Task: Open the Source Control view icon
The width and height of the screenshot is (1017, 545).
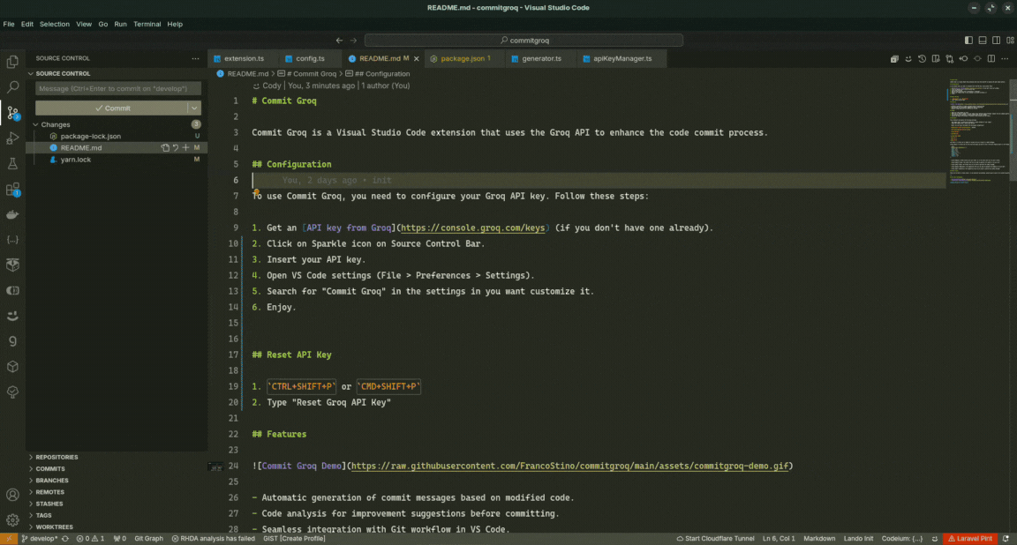Action: point(12,113)
